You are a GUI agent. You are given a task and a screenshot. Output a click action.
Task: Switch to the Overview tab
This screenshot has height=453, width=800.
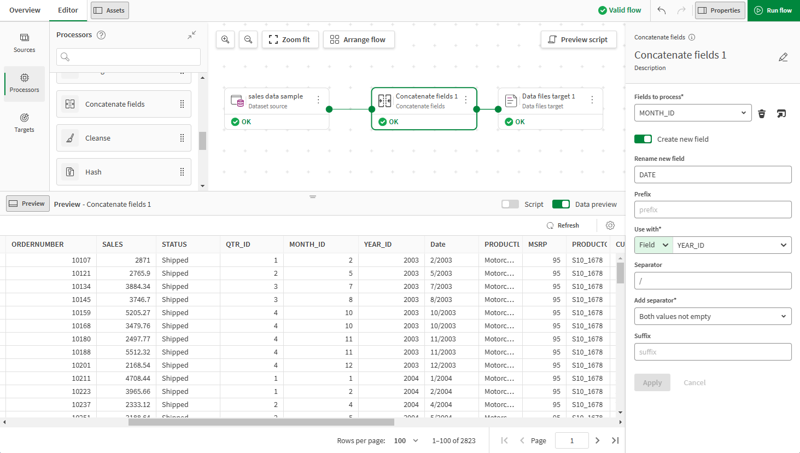[x=25, y=10]
